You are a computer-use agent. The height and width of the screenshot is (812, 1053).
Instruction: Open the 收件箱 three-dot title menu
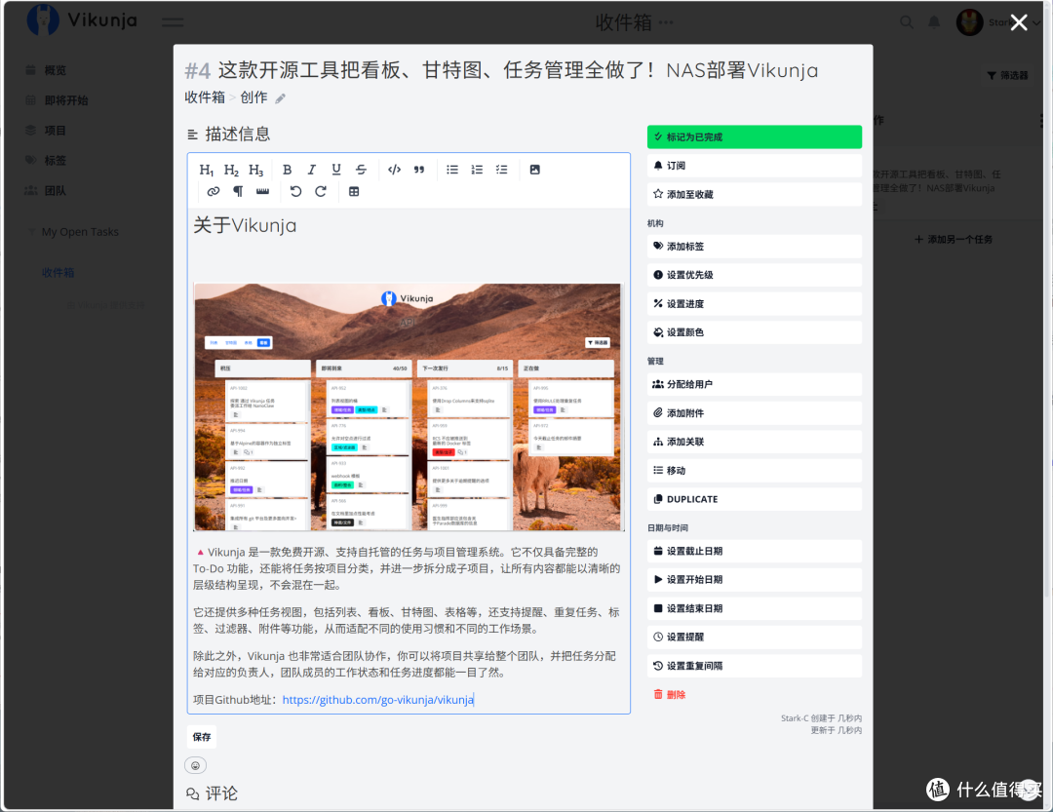point(666,22)
